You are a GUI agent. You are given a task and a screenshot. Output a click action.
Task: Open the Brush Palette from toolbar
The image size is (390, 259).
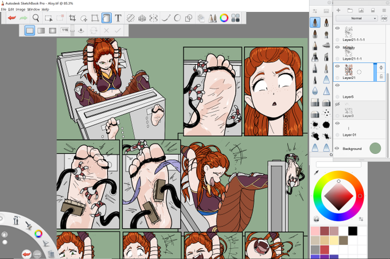point(212,18)
